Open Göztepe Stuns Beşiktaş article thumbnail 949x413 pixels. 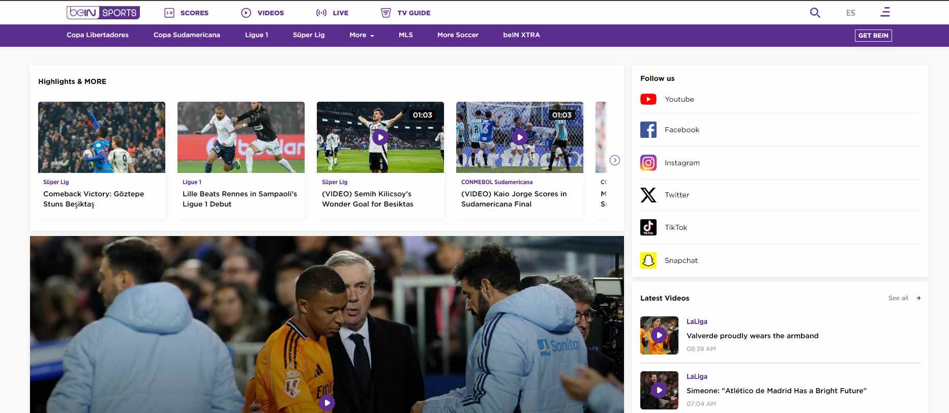[x=102, y=137]
